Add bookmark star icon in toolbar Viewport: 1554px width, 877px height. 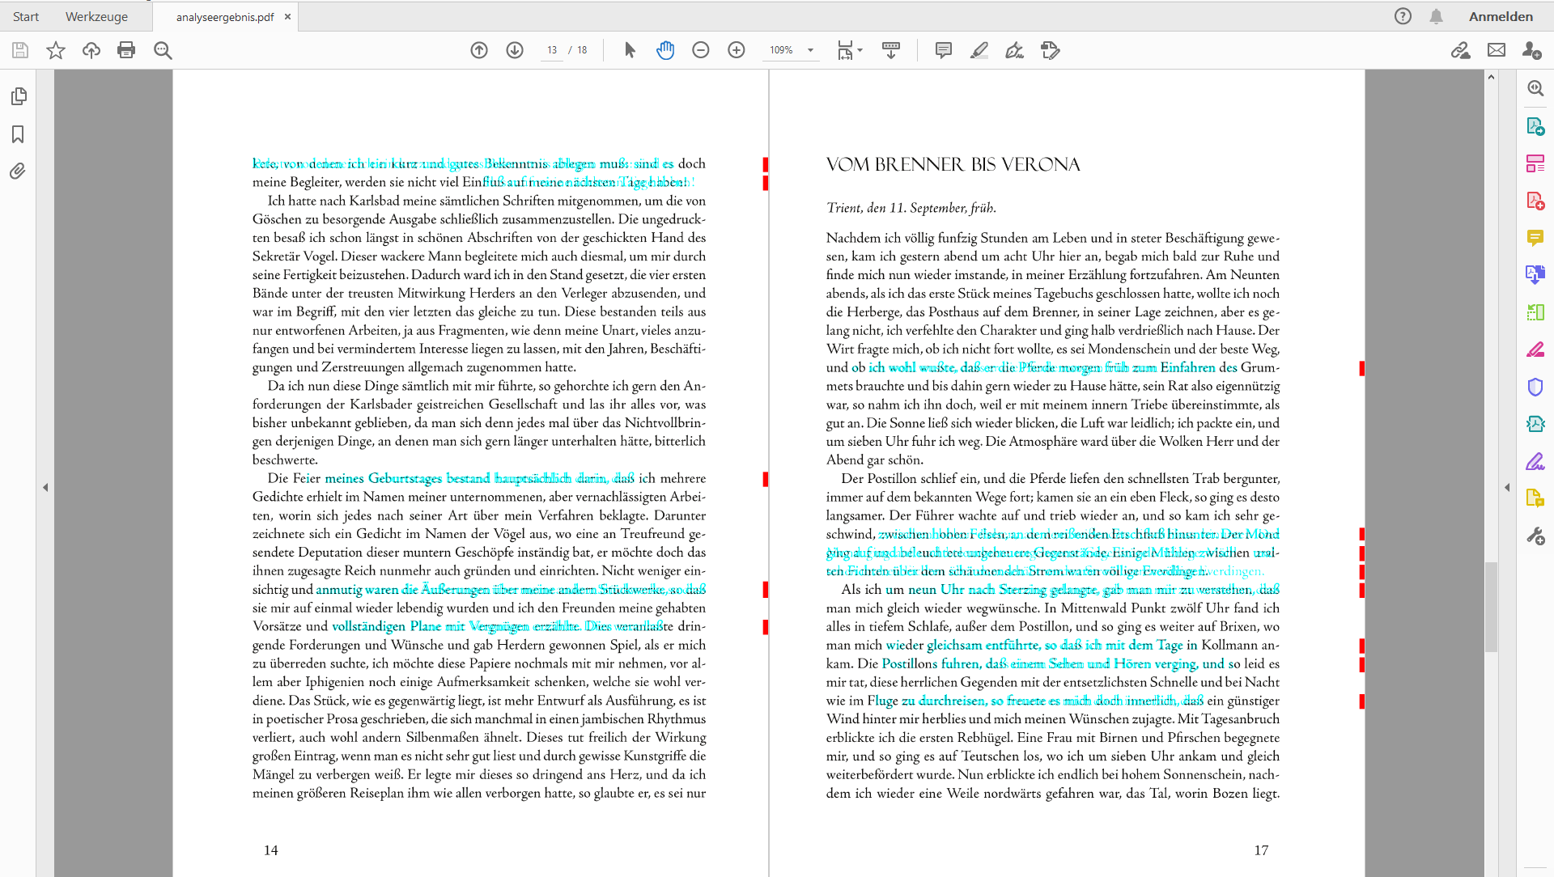tap(56, 50)
